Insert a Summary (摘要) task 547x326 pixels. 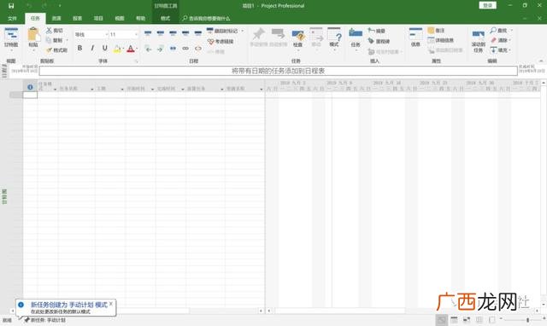pos(377,31)
